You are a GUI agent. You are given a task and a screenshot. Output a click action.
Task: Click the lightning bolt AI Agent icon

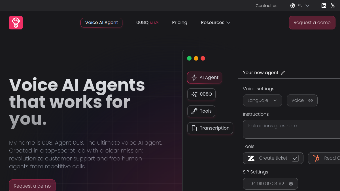[194, 78]
